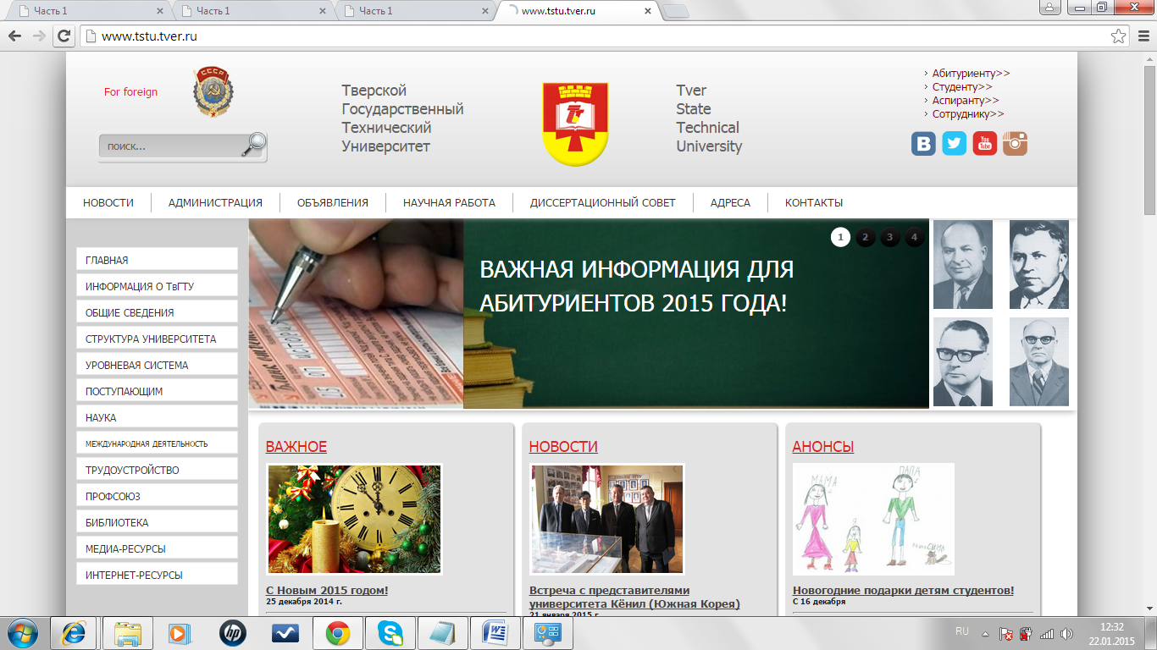
Task: Open Абитуриенту>> link
Action: [971, 74]
